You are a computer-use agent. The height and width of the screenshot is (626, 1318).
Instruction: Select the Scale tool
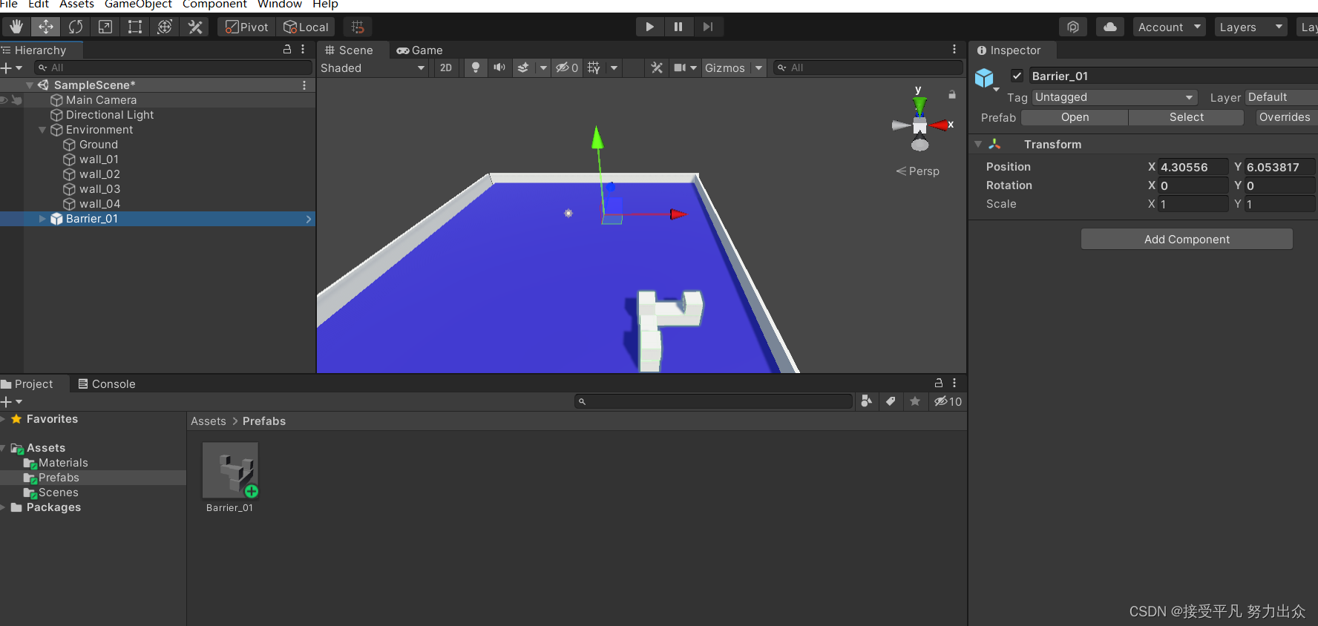[105, 27]
